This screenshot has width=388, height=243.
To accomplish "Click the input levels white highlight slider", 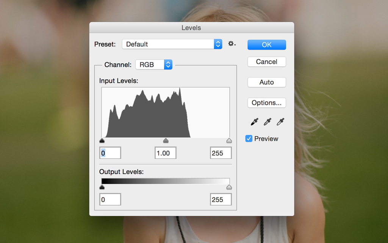I will (229, 140).
